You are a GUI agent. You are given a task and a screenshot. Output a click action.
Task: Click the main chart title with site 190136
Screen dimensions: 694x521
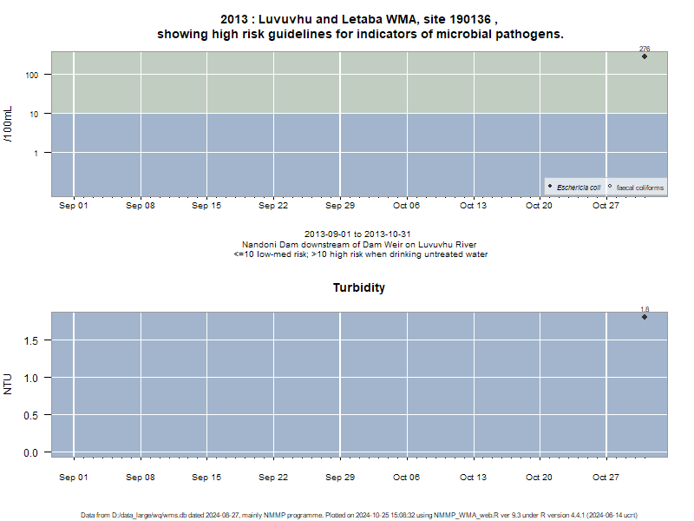click(x=360, y=27)
